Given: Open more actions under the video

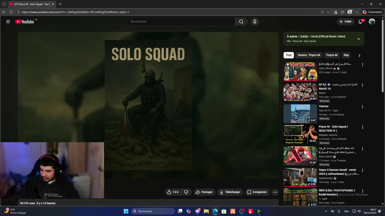Looking at the screenshot, I should [275, 192].
